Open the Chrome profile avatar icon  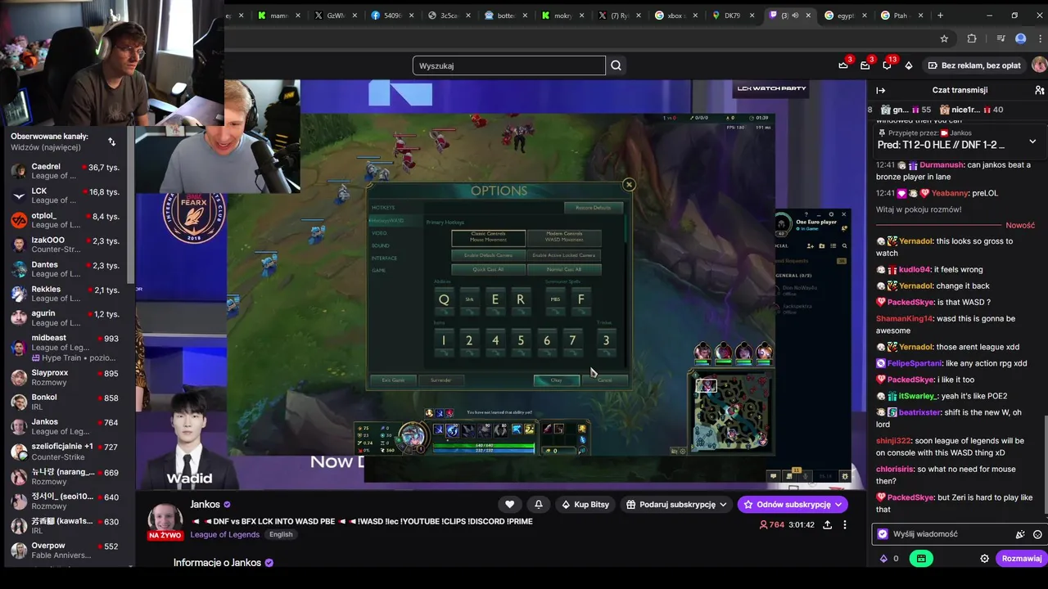point(1020,38)
